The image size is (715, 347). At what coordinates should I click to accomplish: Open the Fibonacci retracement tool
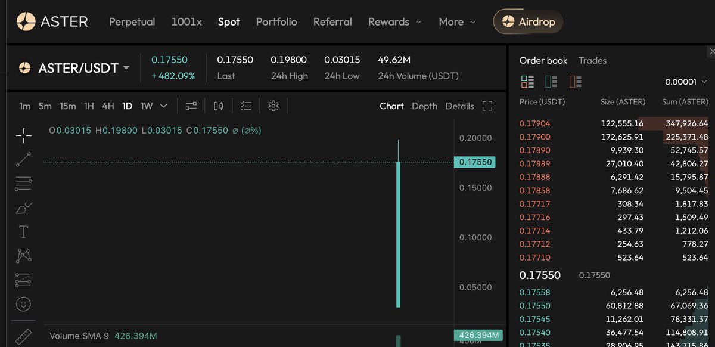click(24, 184)
